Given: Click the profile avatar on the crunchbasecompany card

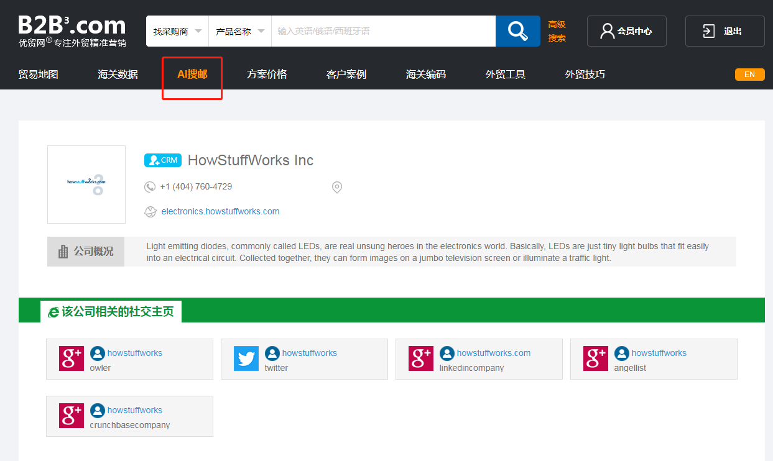Looking at the screenshot, I should [x=98, y=411].
